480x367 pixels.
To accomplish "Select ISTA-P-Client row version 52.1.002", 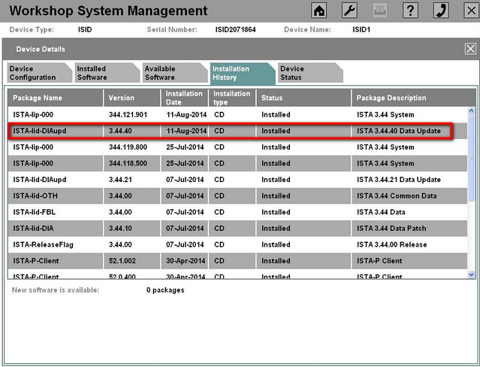I will click(x=237, y=261).
